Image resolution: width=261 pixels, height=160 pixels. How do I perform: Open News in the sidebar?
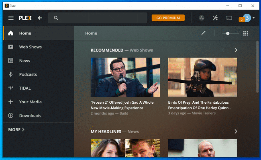click(39, 60)
